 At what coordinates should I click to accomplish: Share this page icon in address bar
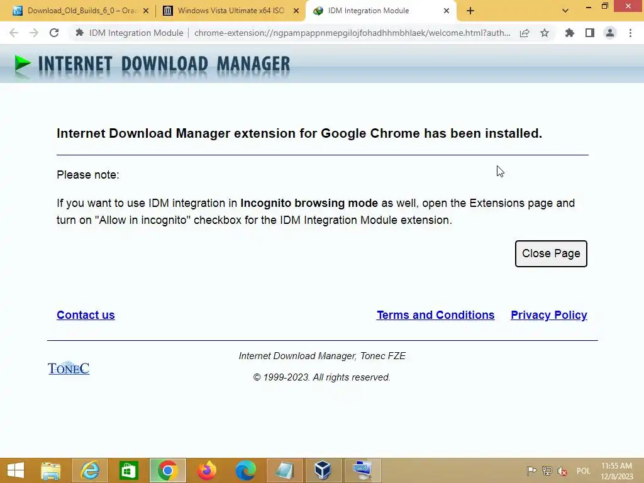click(525, 33)
